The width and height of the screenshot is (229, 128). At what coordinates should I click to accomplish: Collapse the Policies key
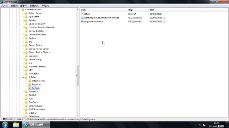[23, 77]
